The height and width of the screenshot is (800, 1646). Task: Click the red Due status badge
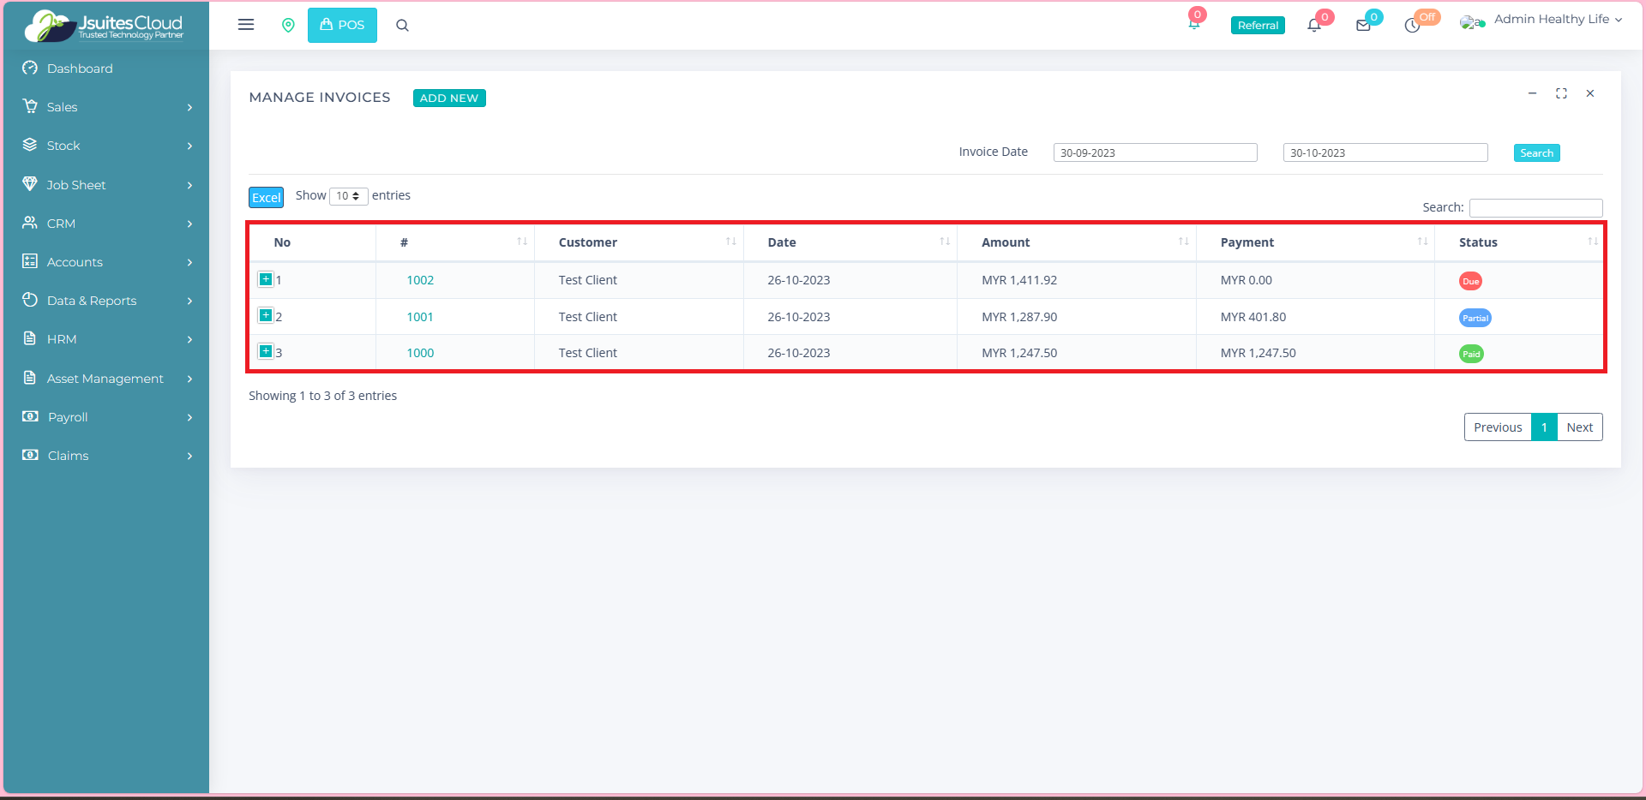(x=1470, y=281)
